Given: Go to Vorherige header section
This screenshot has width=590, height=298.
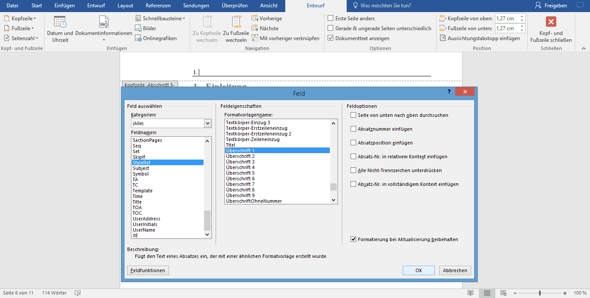Looking at the screenshot, I should [x=267, y=18].
